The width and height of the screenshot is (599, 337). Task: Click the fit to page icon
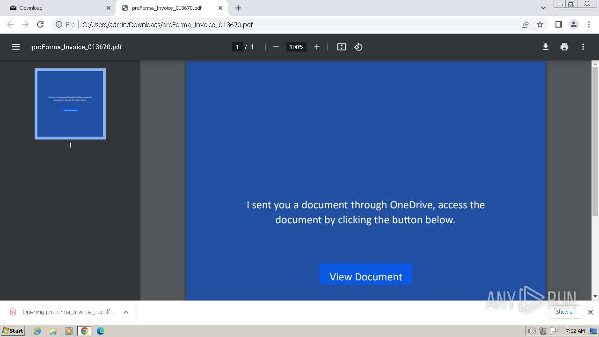coord(342,47)
